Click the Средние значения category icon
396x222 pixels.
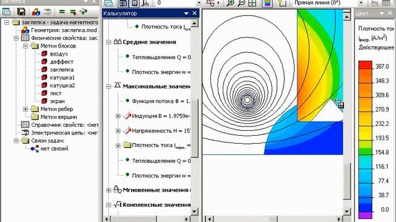pyautogui.click(x=118, y=42)
